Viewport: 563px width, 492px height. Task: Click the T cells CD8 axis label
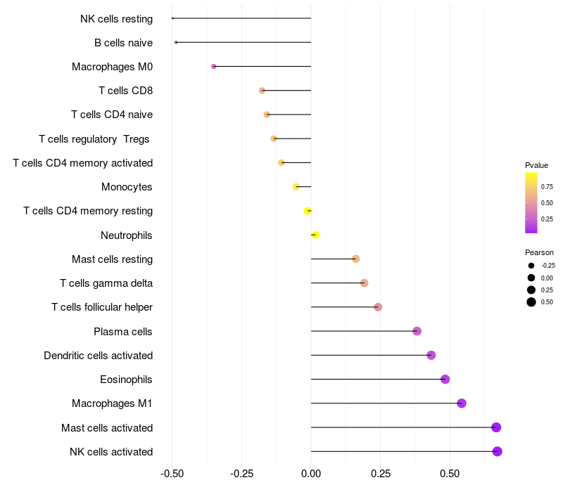126,91
